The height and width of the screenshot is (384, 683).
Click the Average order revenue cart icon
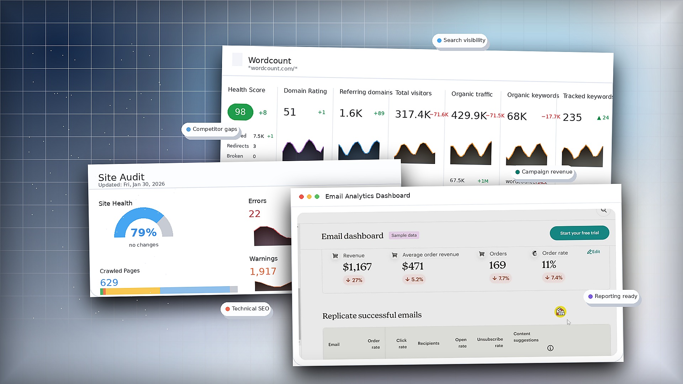tap(395, 255)
